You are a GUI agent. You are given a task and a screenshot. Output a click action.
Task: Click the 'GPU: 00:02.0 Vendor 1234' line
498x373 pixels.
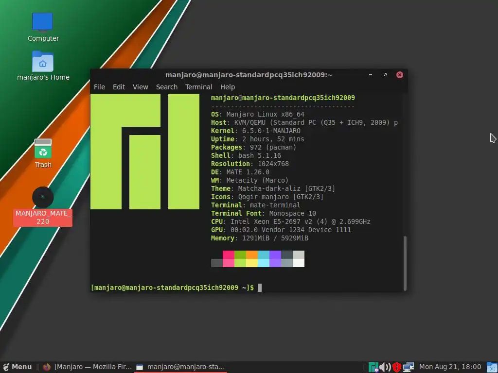tap(281, 230)
